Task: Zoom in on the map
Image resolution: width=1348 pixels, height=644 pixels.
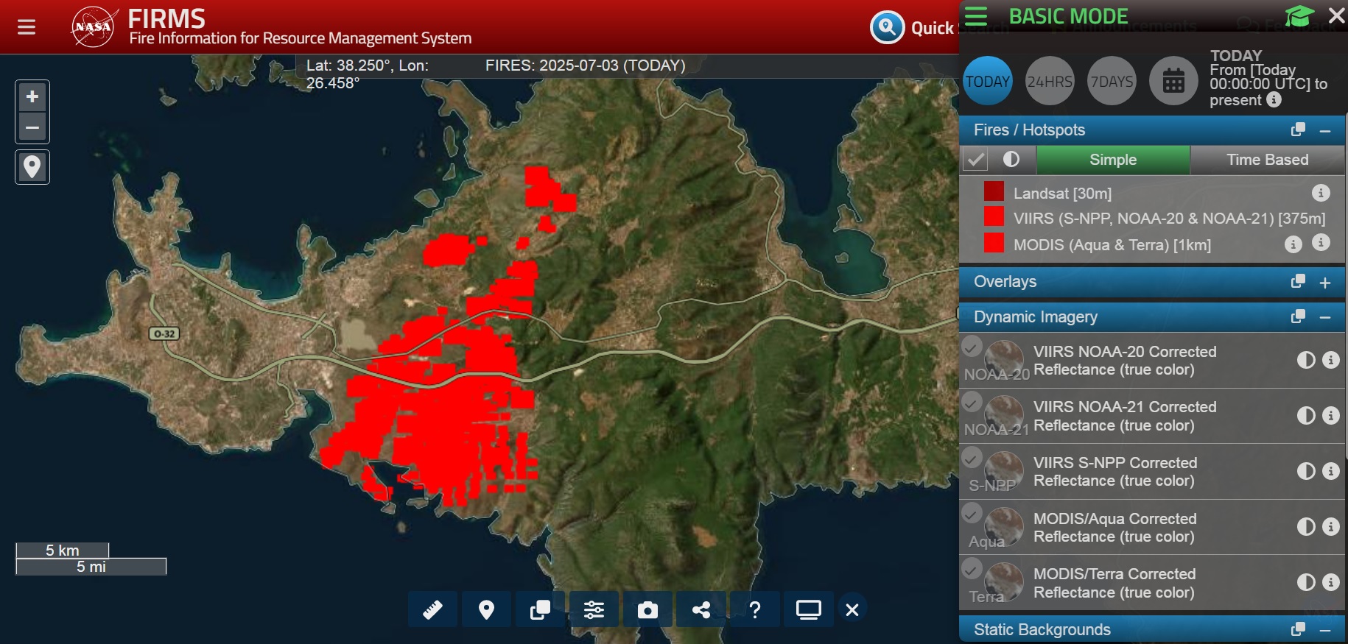Action: [x=32, y=96]
